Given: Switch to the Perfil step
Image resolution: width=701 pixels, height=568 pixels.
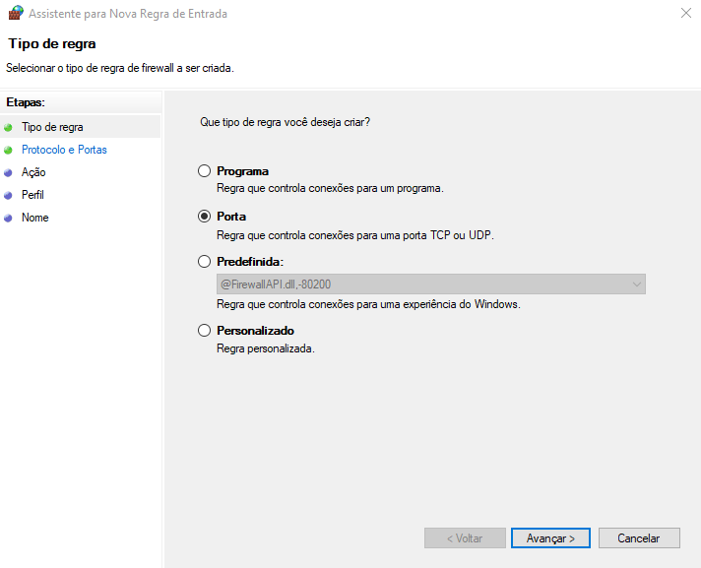Looking at the screenshot, I should tap(32, 195).
